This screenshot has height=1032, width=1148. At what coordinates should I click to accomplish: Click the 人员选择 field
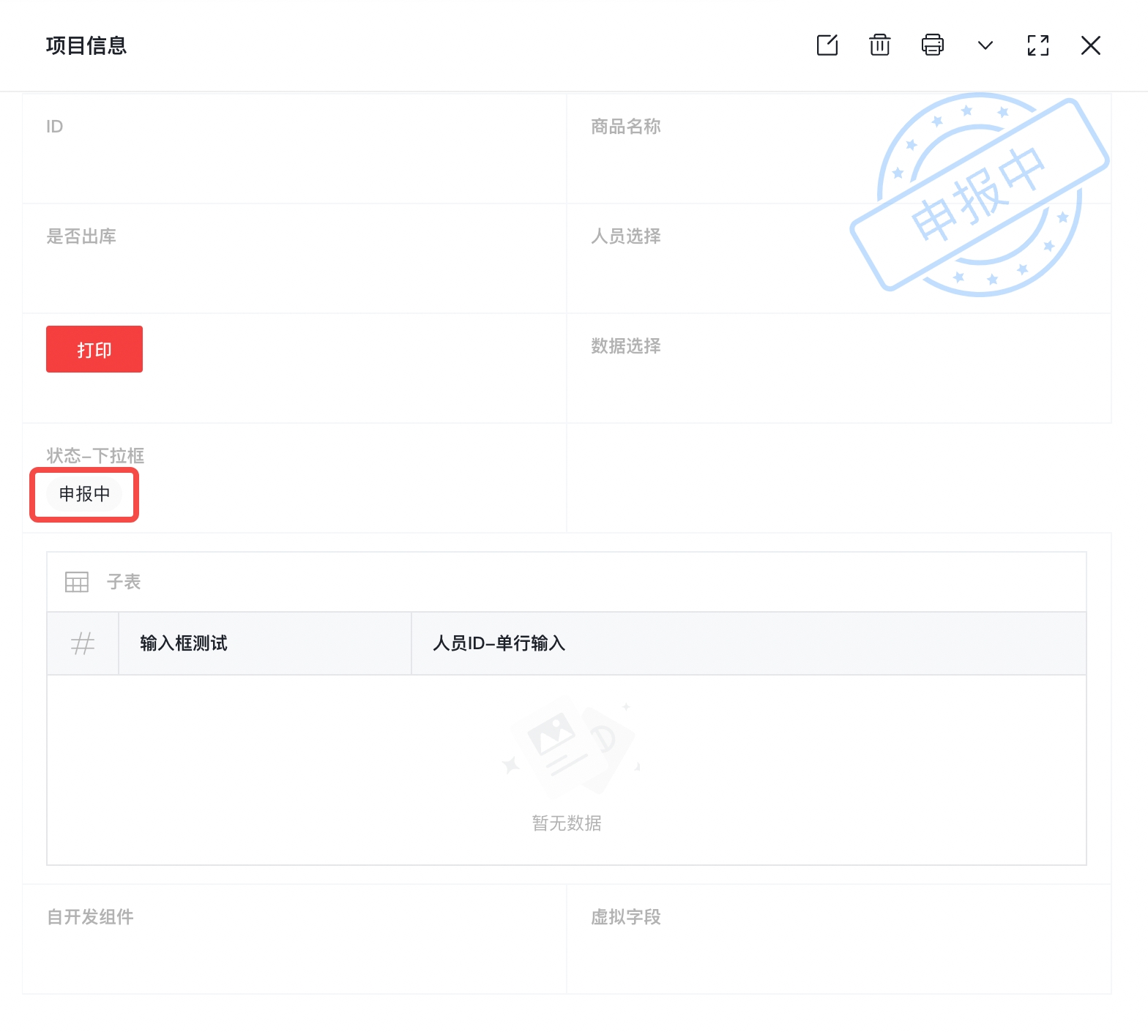click(x=625, y=236)
